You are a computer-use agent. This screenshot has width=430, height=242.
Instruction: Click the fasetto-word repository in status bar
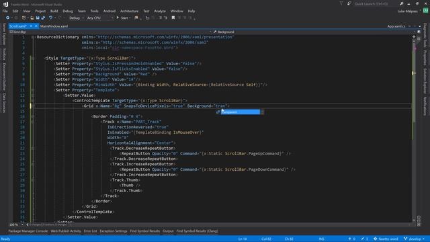pyautogui.click(x=386, y=239)
